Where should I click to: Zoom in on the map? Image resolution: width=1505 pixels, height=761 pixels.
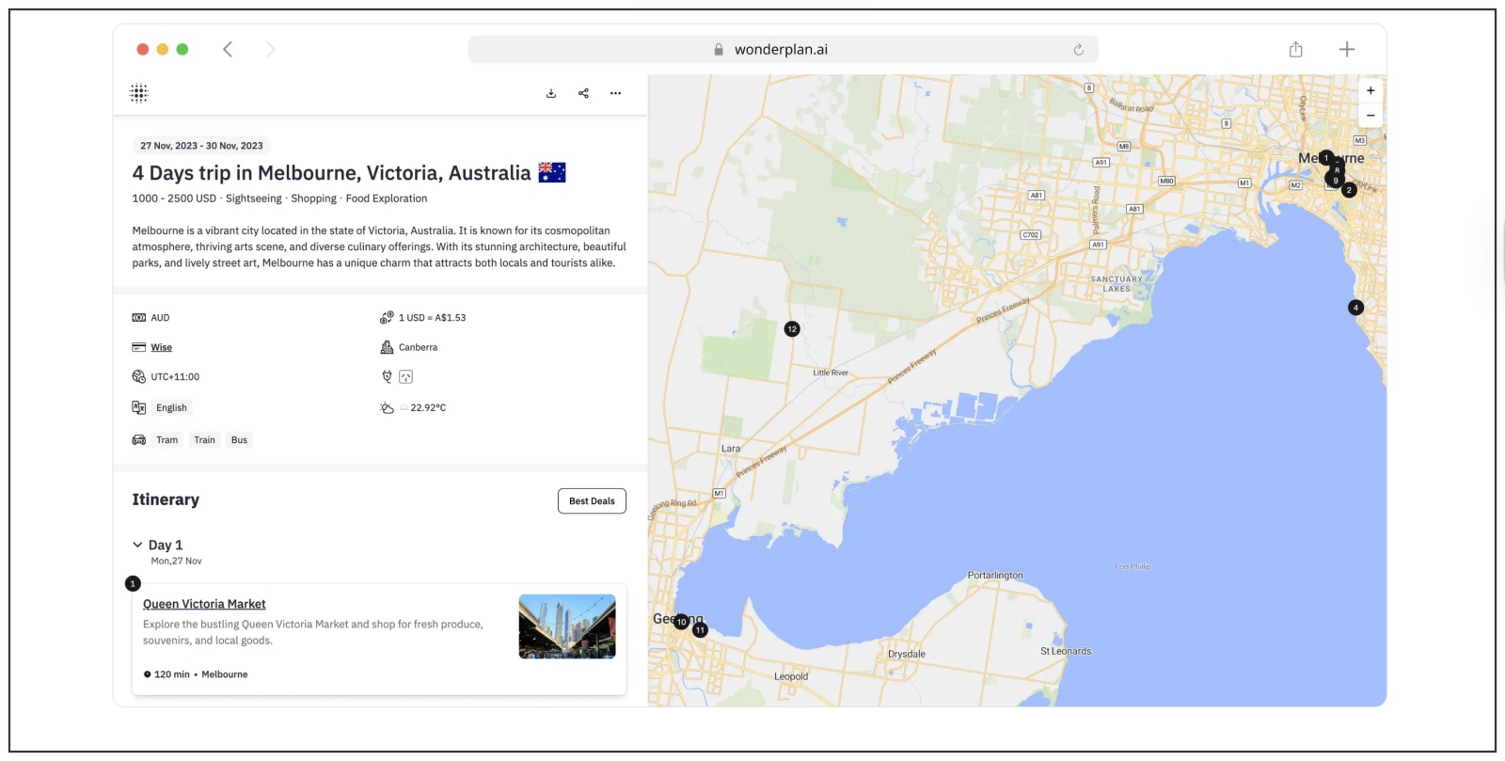click(1370, 91)
